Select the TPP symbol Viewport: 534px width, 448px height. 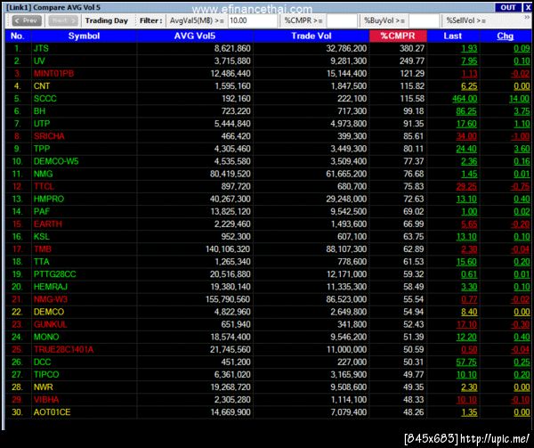click(x=42, y=149)
